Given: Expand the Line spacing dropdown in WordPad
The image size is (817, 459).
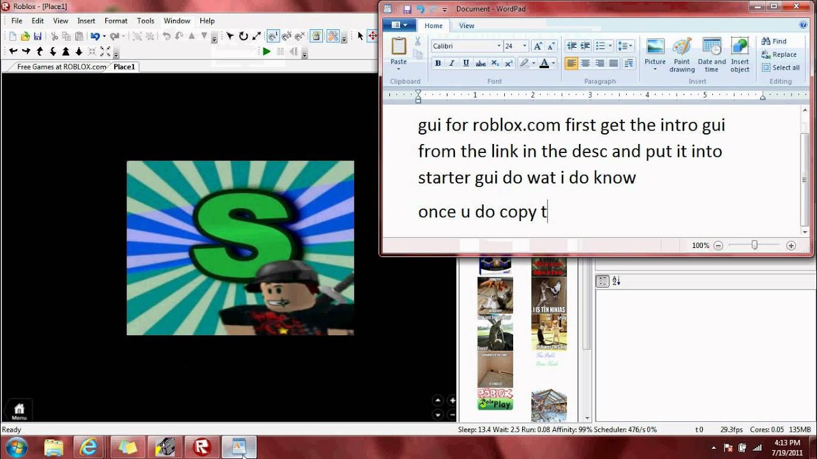Looking at the screenshot, I should point(631,46).
